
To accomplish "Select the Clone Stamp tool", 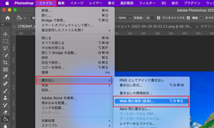I will point(5,98).
